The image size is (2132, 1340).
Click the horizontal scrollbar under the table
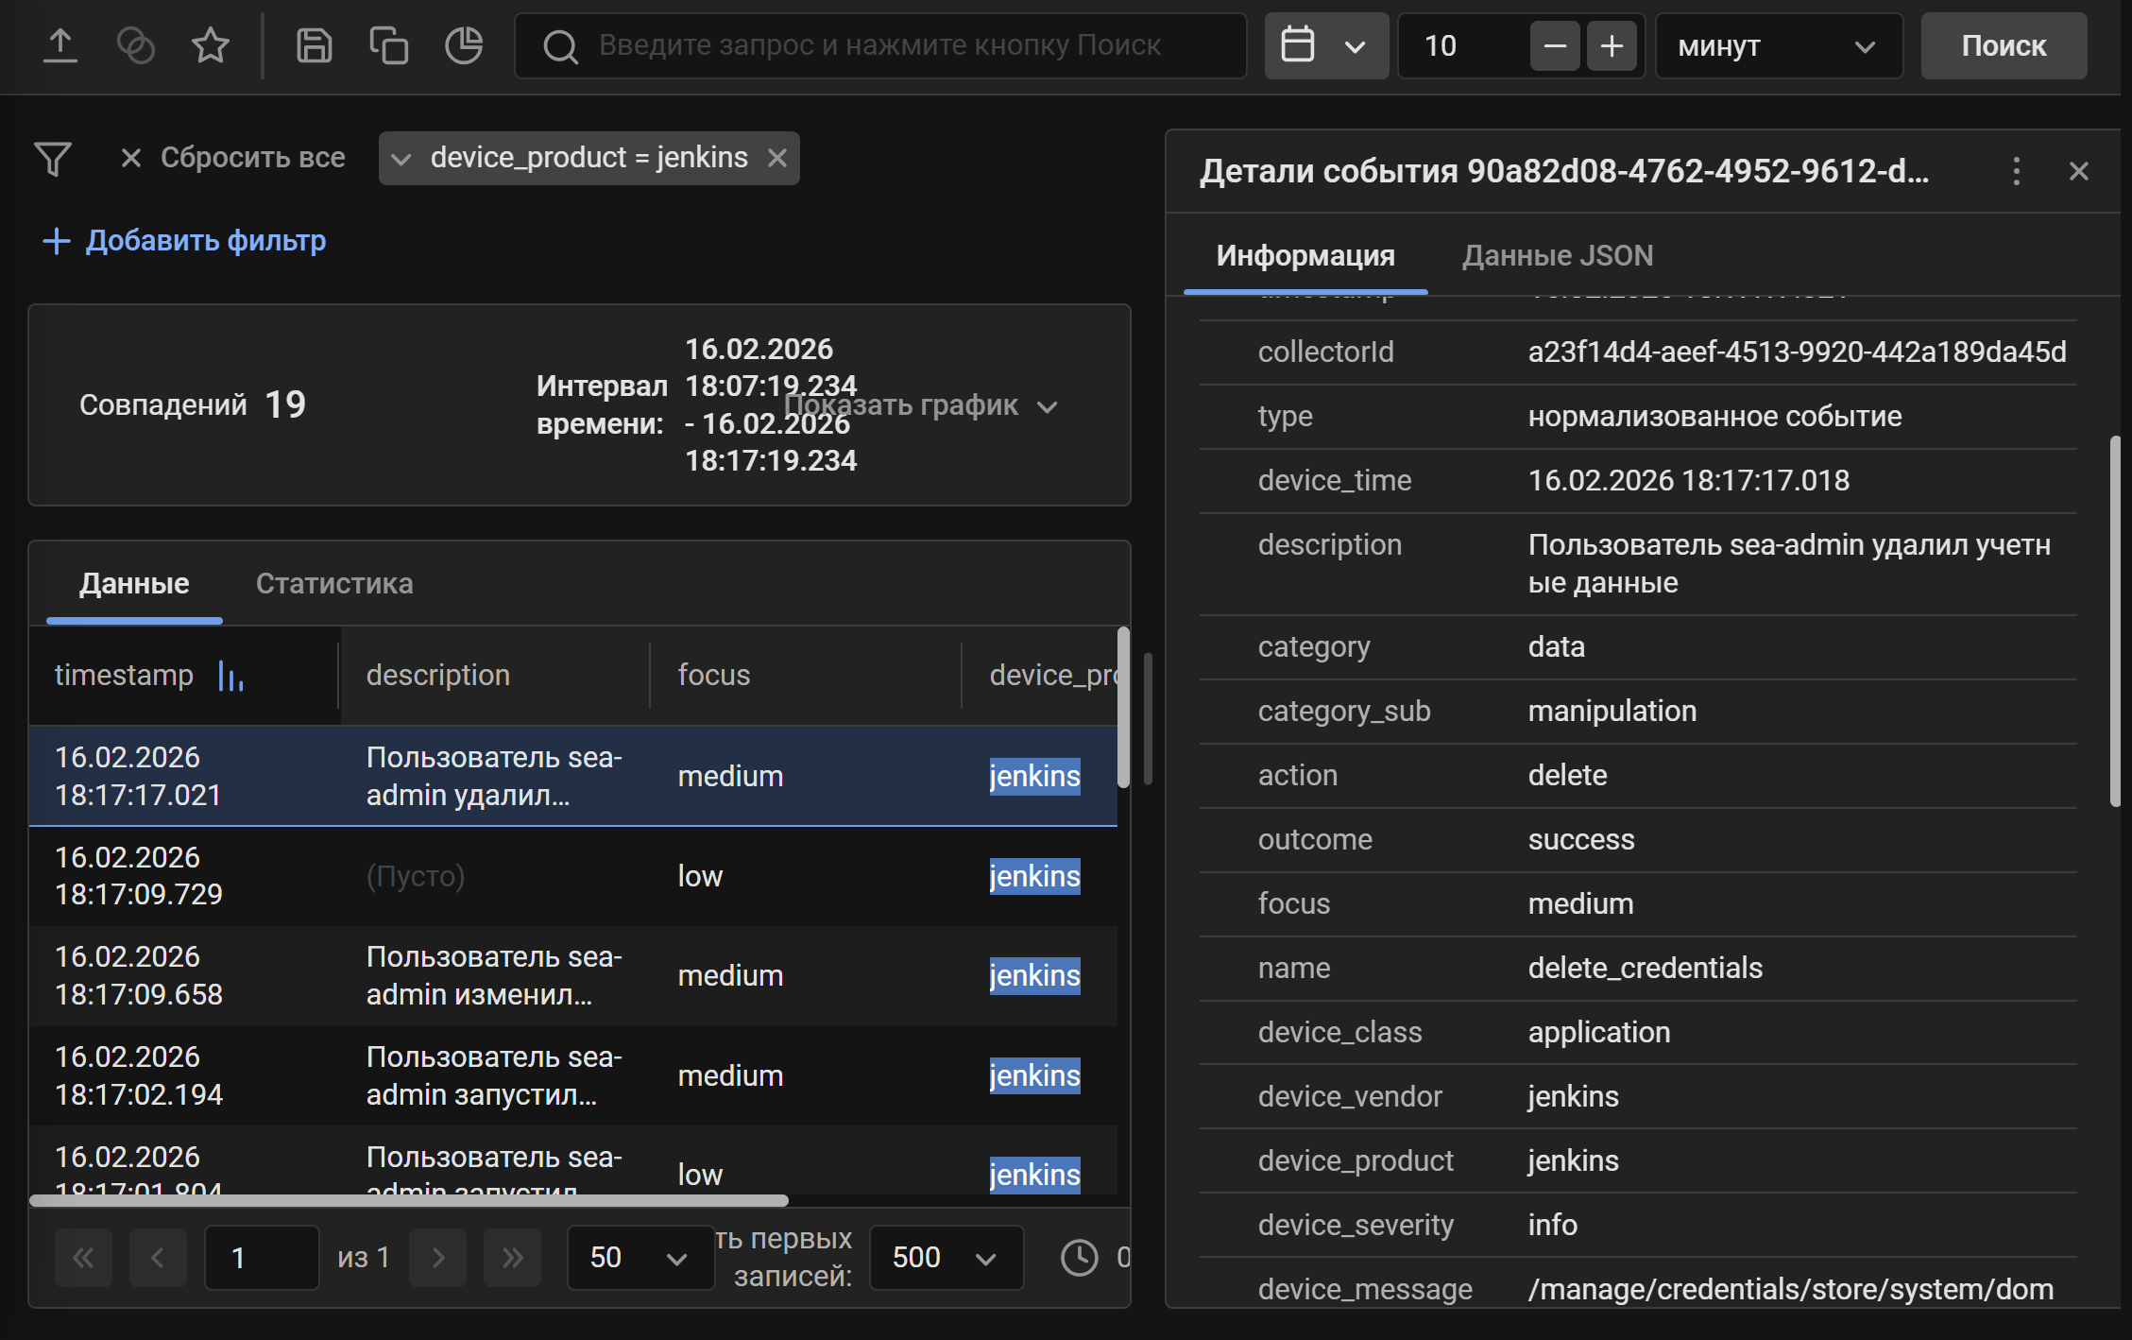pyautogui.click(x=408, y=1200)
